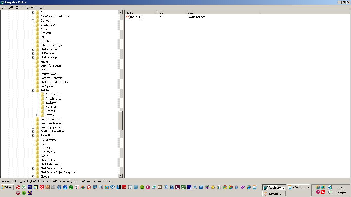This screenshot has width=351, height=197.
Task: Expand the Group Policy key
Action: [33, 25]
